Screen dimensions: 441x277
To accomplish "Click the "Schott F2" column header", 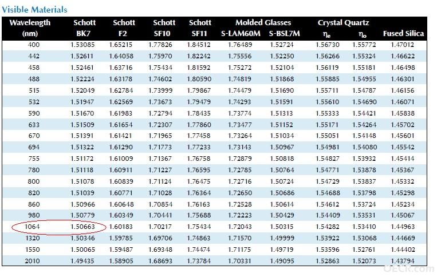I will pos(124,28).
